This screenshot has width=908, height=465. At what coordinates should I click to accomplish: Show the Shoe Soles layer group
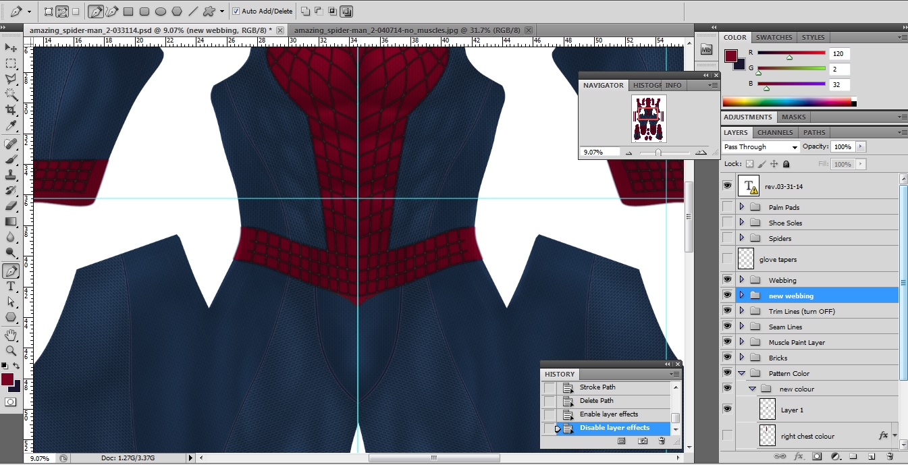727,222
